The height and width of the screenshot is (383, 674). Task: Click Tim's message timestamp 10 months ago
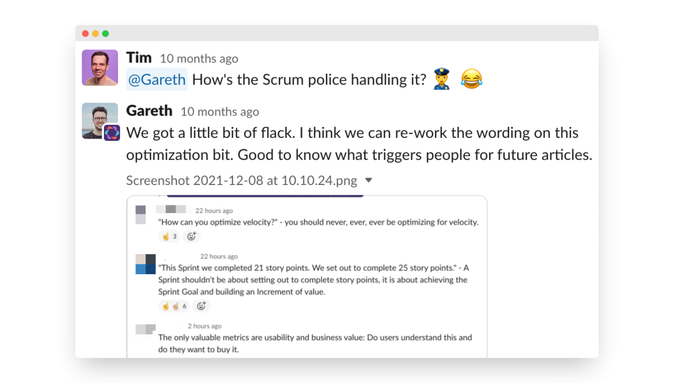[199, 59]
